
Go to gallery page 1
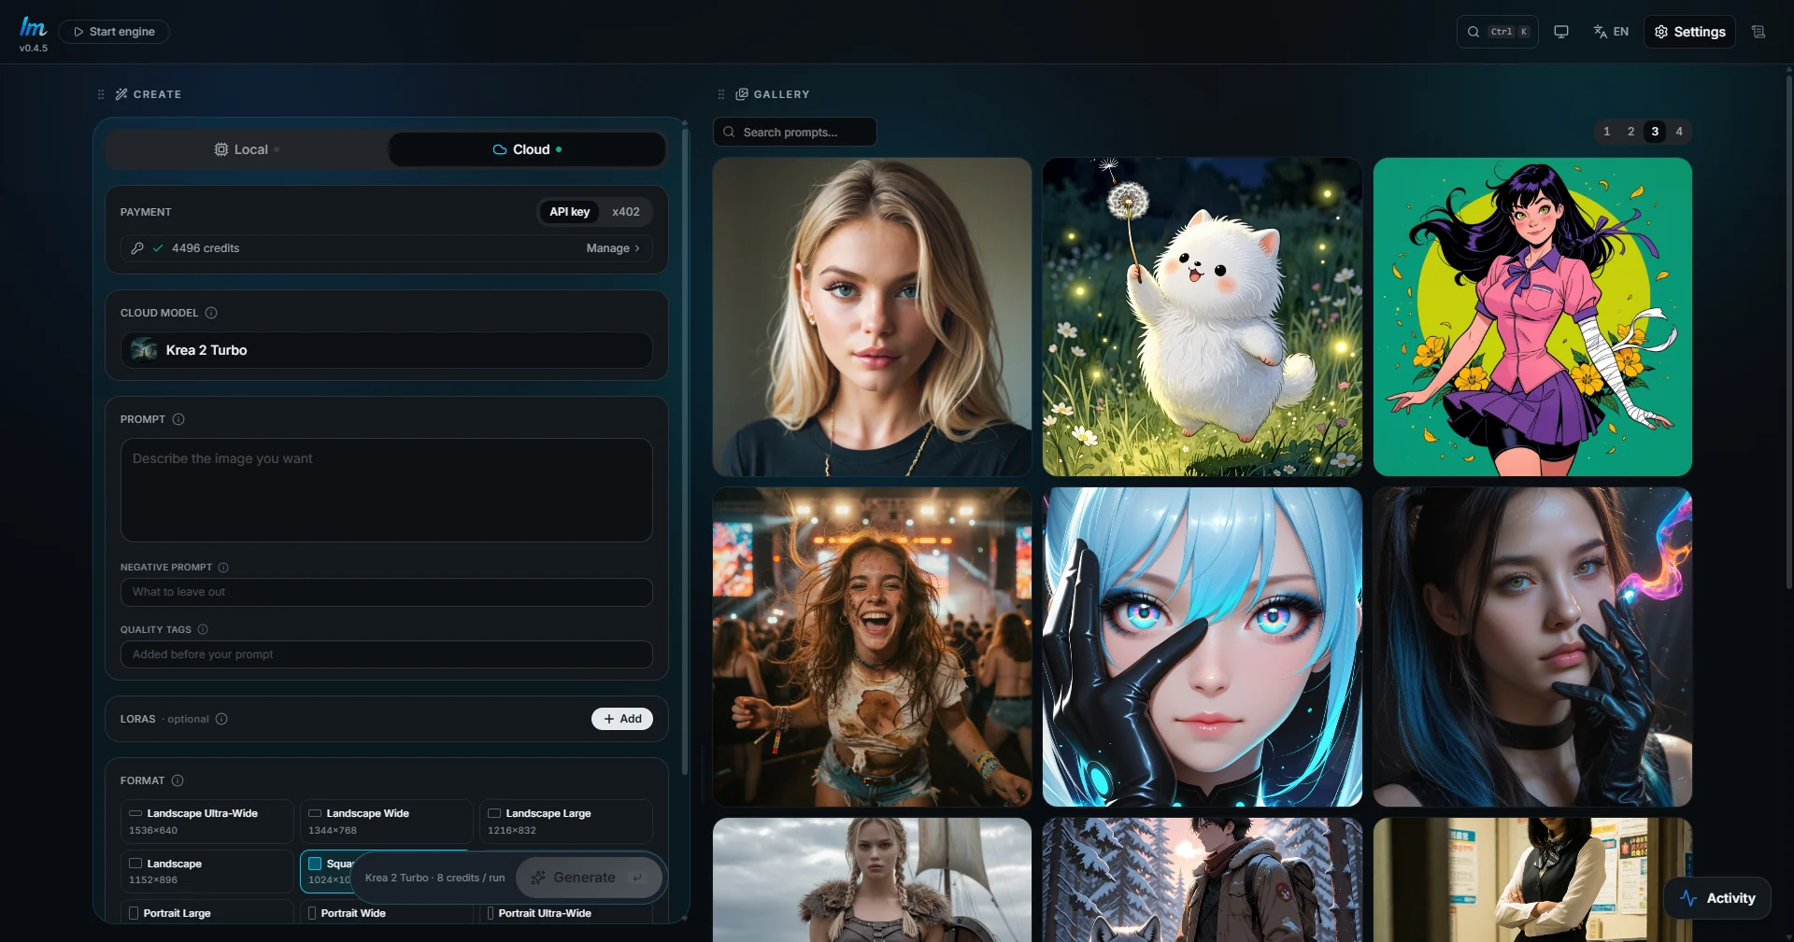(1607, 132)
